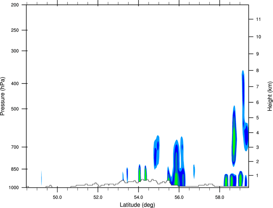
Task: Click the green-core plume near latitude 58.7
Action: point(234,136)
